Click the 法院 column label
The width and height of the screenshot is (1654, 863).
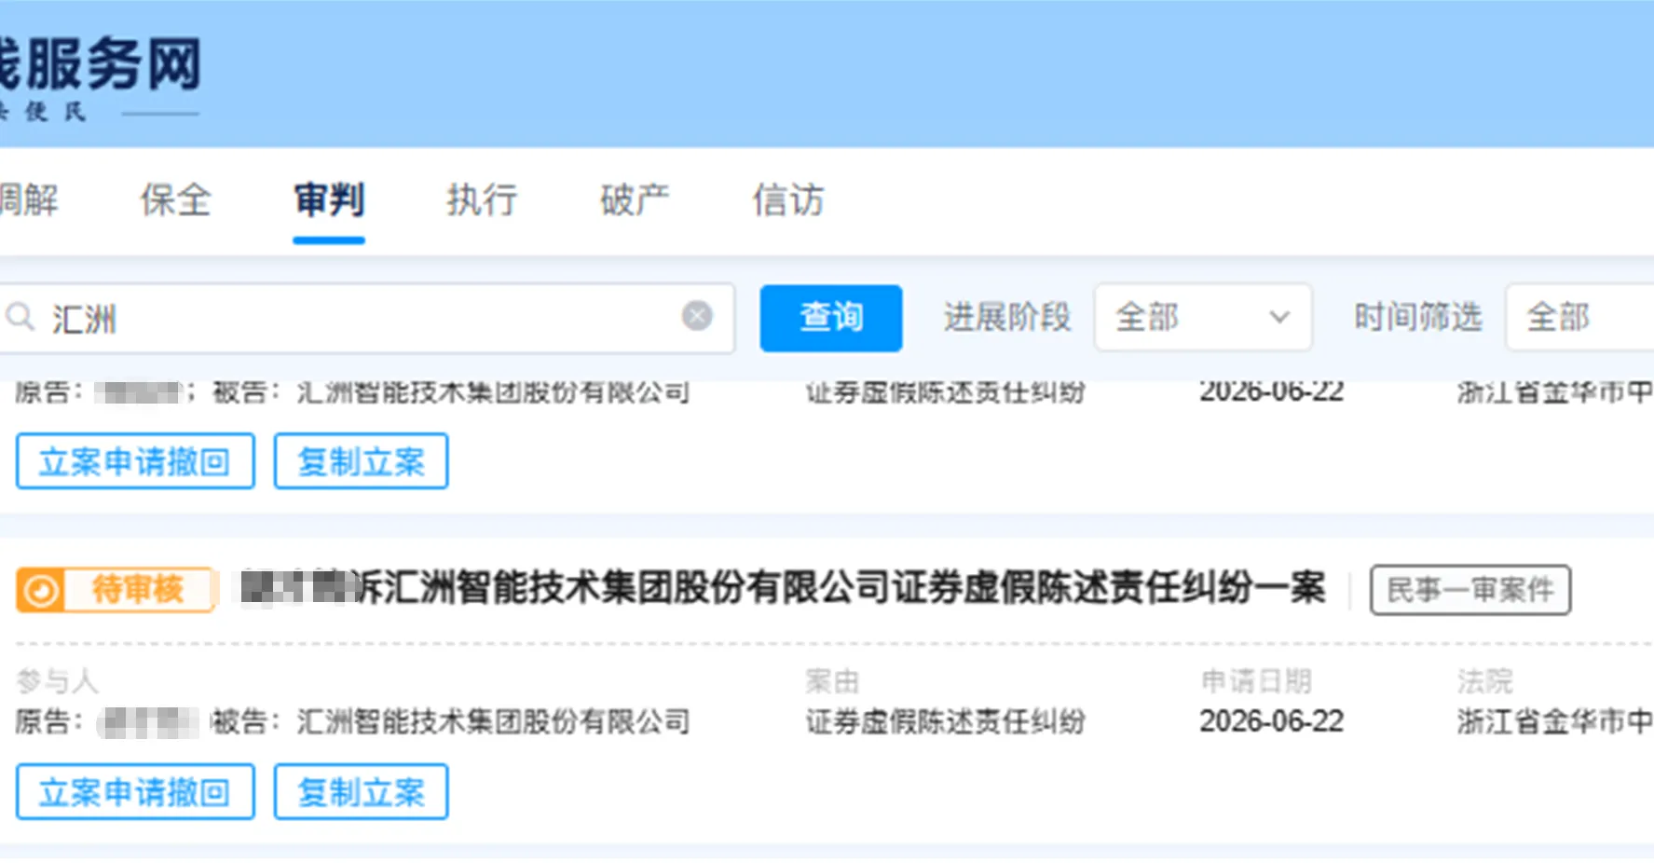(1485, 681)
